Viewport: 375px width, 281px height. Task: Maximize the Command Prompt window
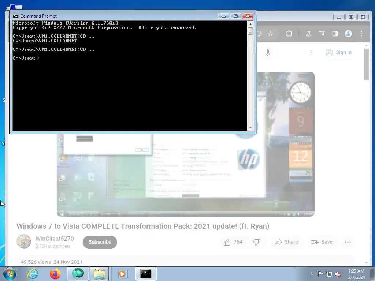[x=235, y=16]
